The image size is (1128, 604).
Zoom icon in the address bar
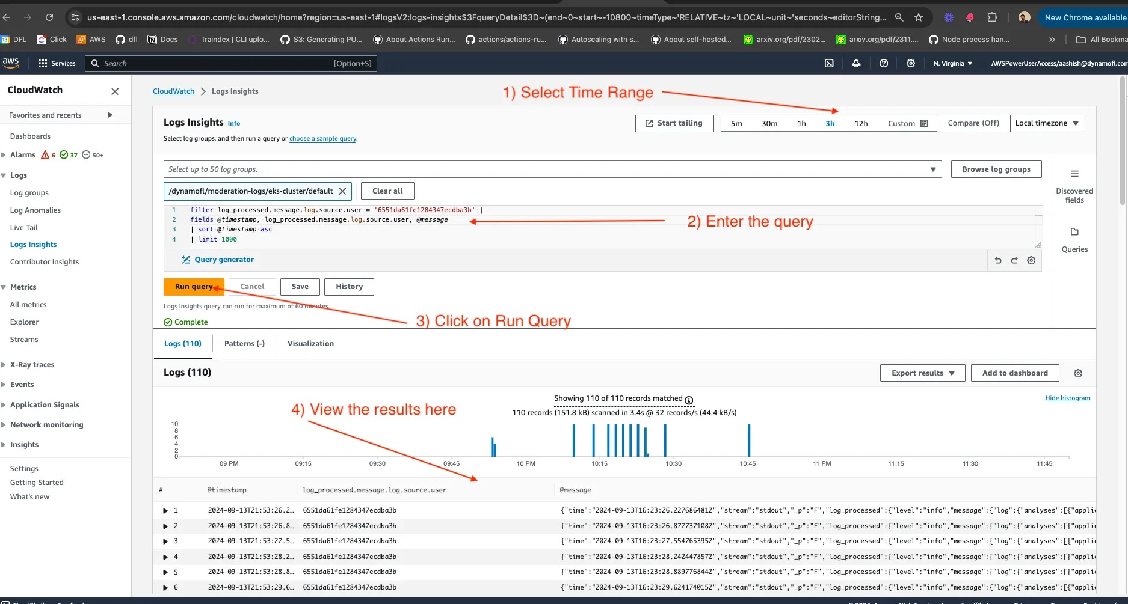pos(899,17)
